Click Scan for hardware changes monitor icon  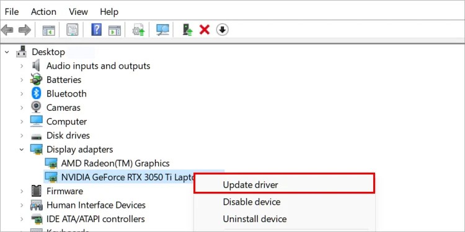tap(162, 30)
